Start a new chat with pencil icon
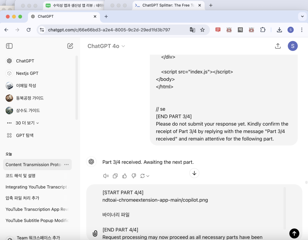Screen dimensions: 308x240 [x=70, y=46]
